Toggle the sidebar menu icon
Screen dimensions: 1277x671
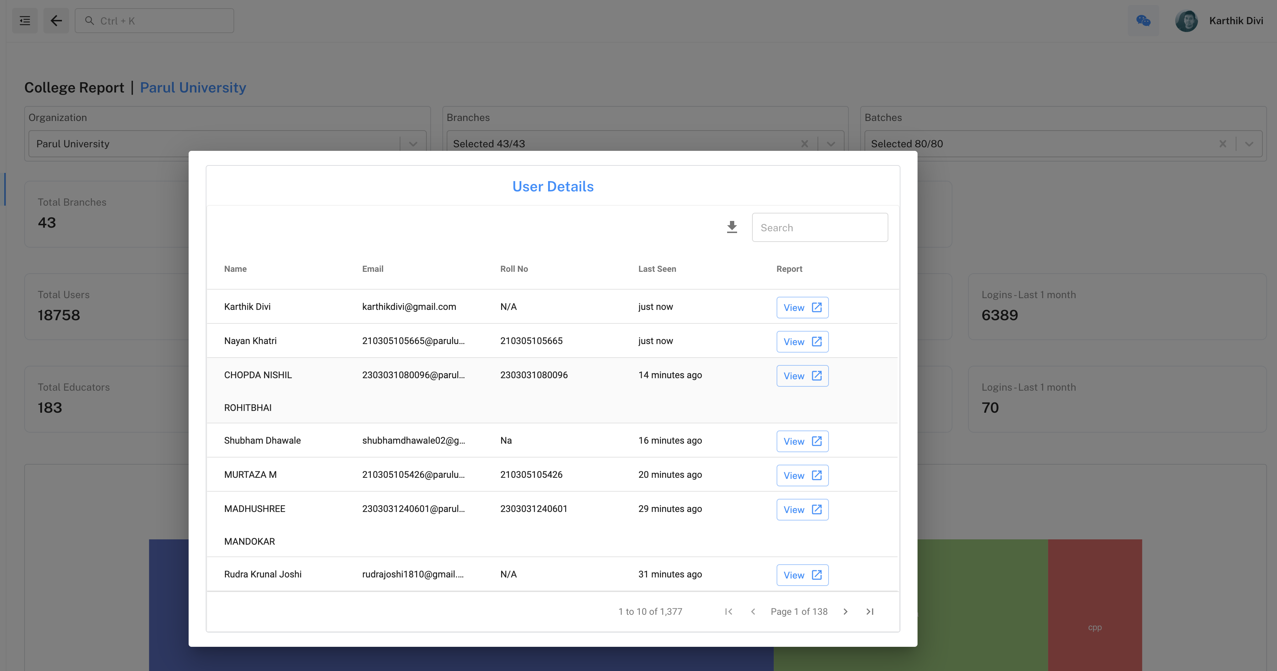tap(25, 21)
